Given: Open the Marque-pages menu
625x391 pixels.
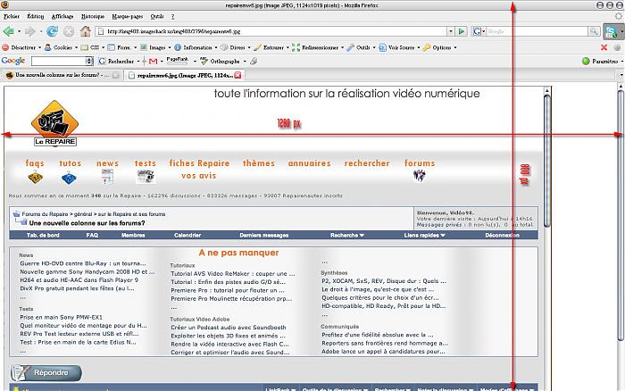Looking at the screenshot, I should (x=127, y=16).
